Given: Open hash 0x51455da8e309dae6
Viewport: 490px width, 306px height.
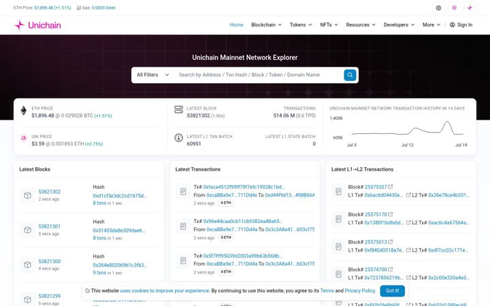Looking at the screenshot, I should pos(119,231).
